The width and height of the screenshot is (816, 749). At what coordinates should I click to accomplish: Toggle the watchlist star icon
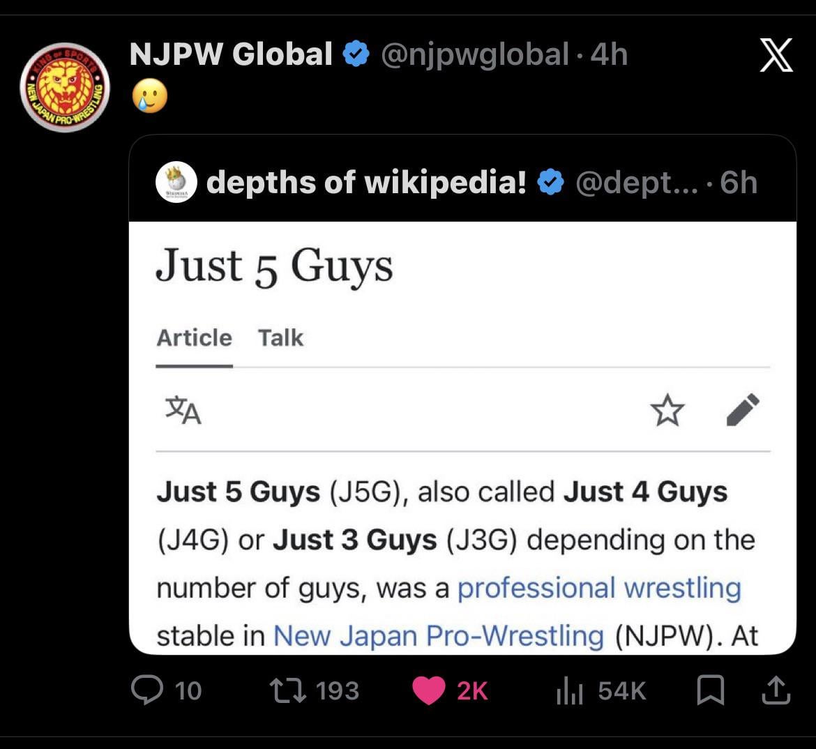click(x=667, y=410)
